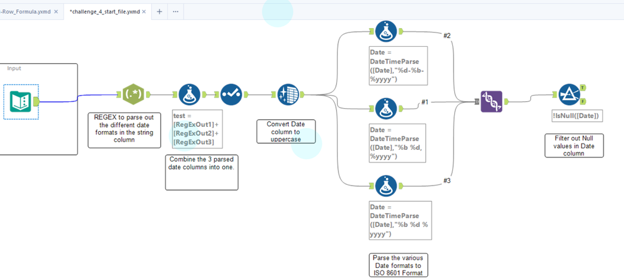Open the tab overflow ellipsis menu

176,11
